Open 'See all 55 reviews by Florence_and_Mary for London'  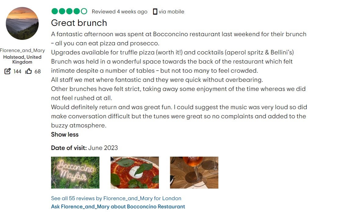coord(116,198)
